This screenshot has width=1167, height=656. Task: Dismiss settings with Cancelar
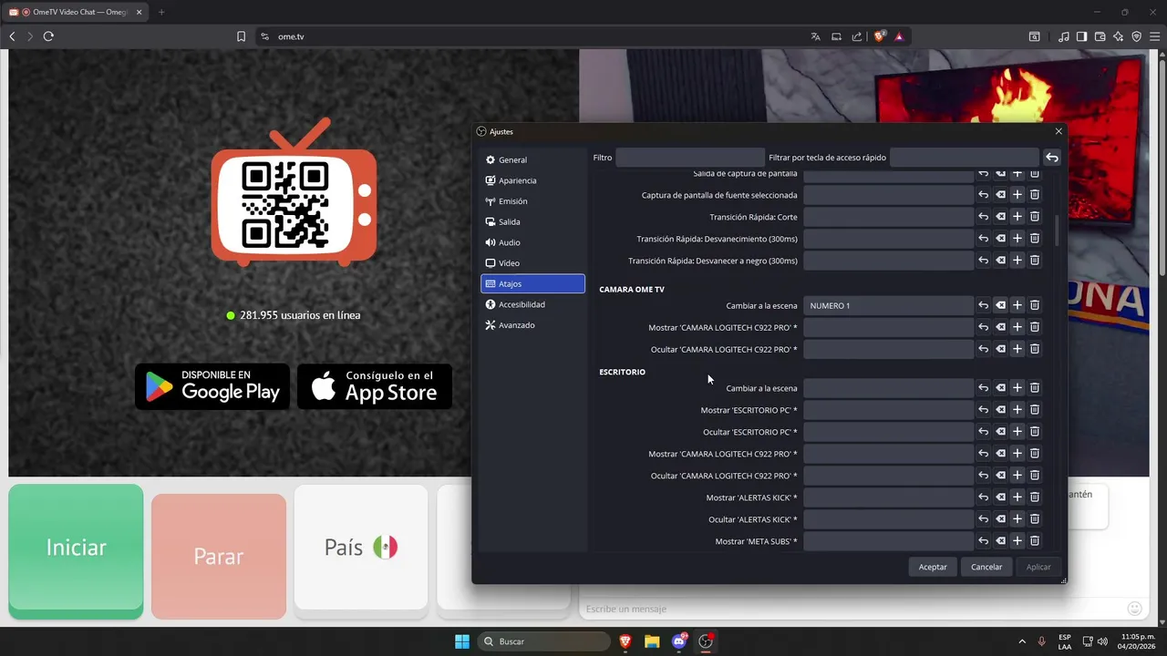point(986,567)
